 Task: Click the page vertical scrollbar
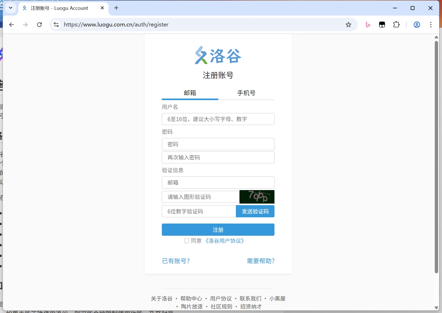(436, 156)
